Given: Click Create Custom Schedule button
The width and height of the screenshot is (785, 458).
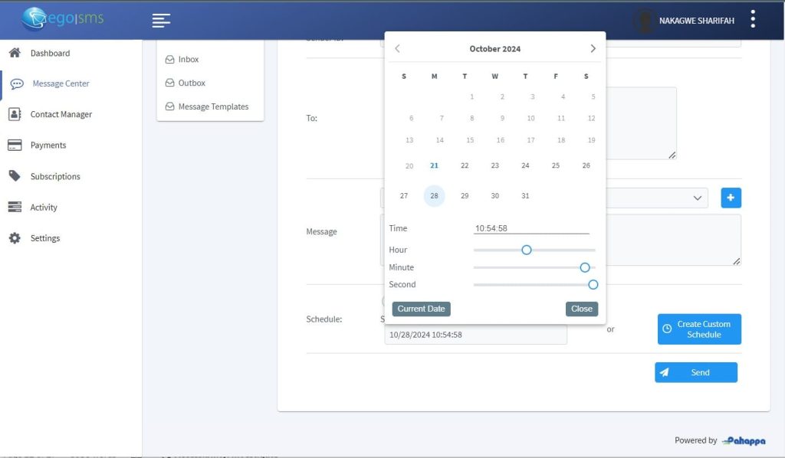Looking at the screenshot, I should point(699,329).
